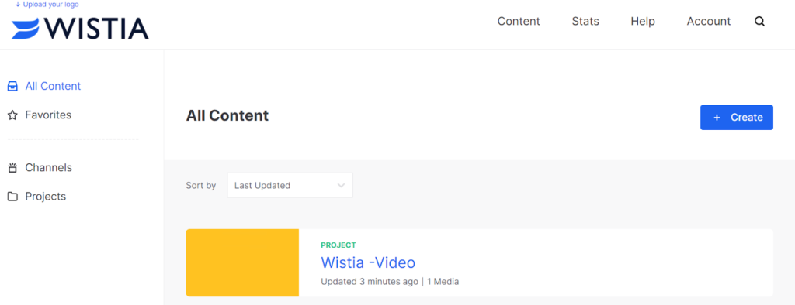Viewport: 795px width, 305px height.
Task: Click the Channels icon in sidebar
Action: 12,168
